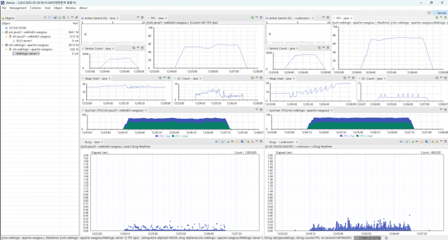Select the Objects tab
The width and height of the screenshot is (448, 240).
8,18
